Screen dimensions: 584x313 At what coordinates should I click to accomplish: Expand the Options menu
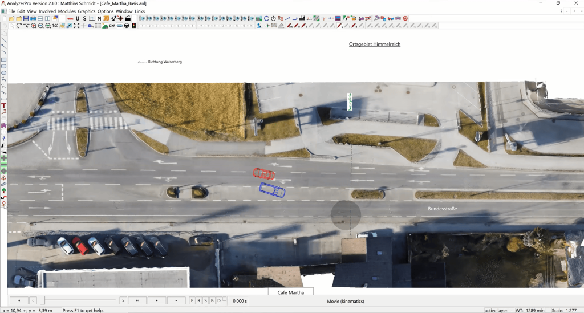point(106,11)
